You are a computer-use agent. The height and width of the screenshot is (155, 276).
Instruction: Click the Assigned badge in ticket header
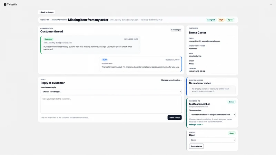pos(211,20)
